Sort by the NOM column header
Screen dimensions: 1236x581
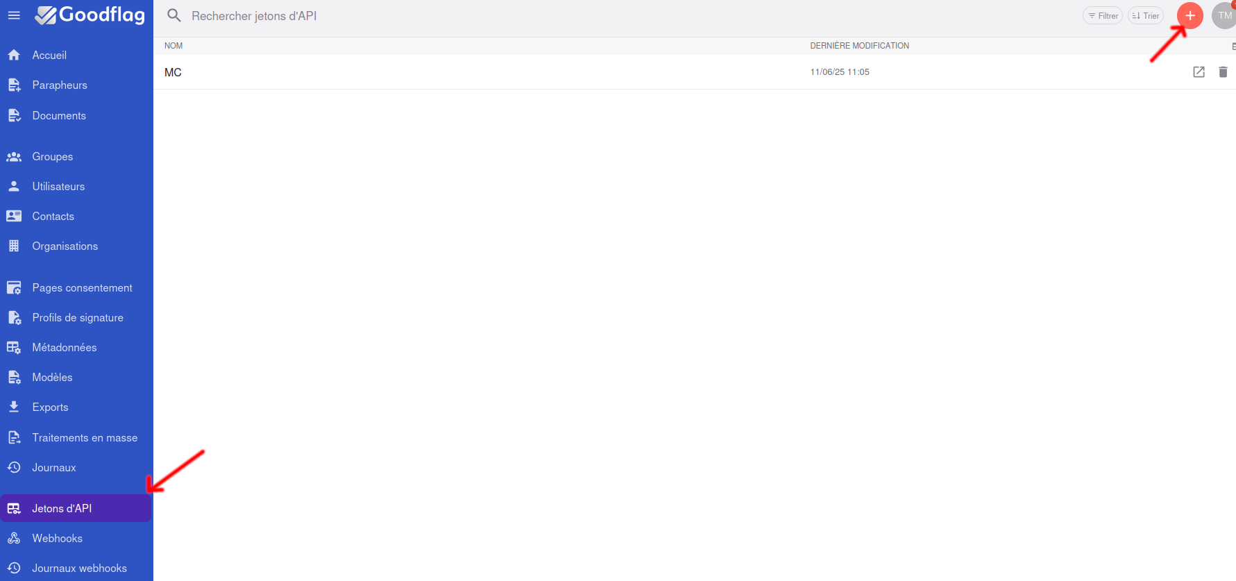pos(173,46)
